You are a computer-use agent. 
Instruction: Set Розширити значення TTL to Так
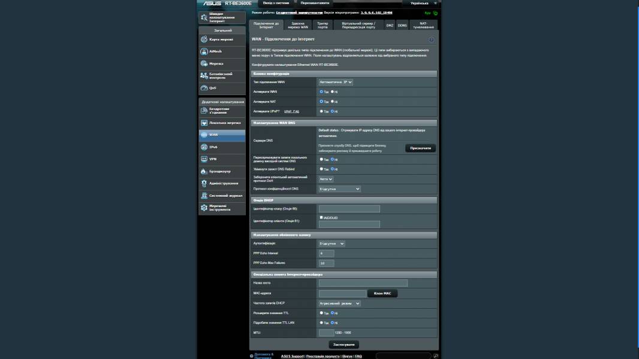pos(321,313)
